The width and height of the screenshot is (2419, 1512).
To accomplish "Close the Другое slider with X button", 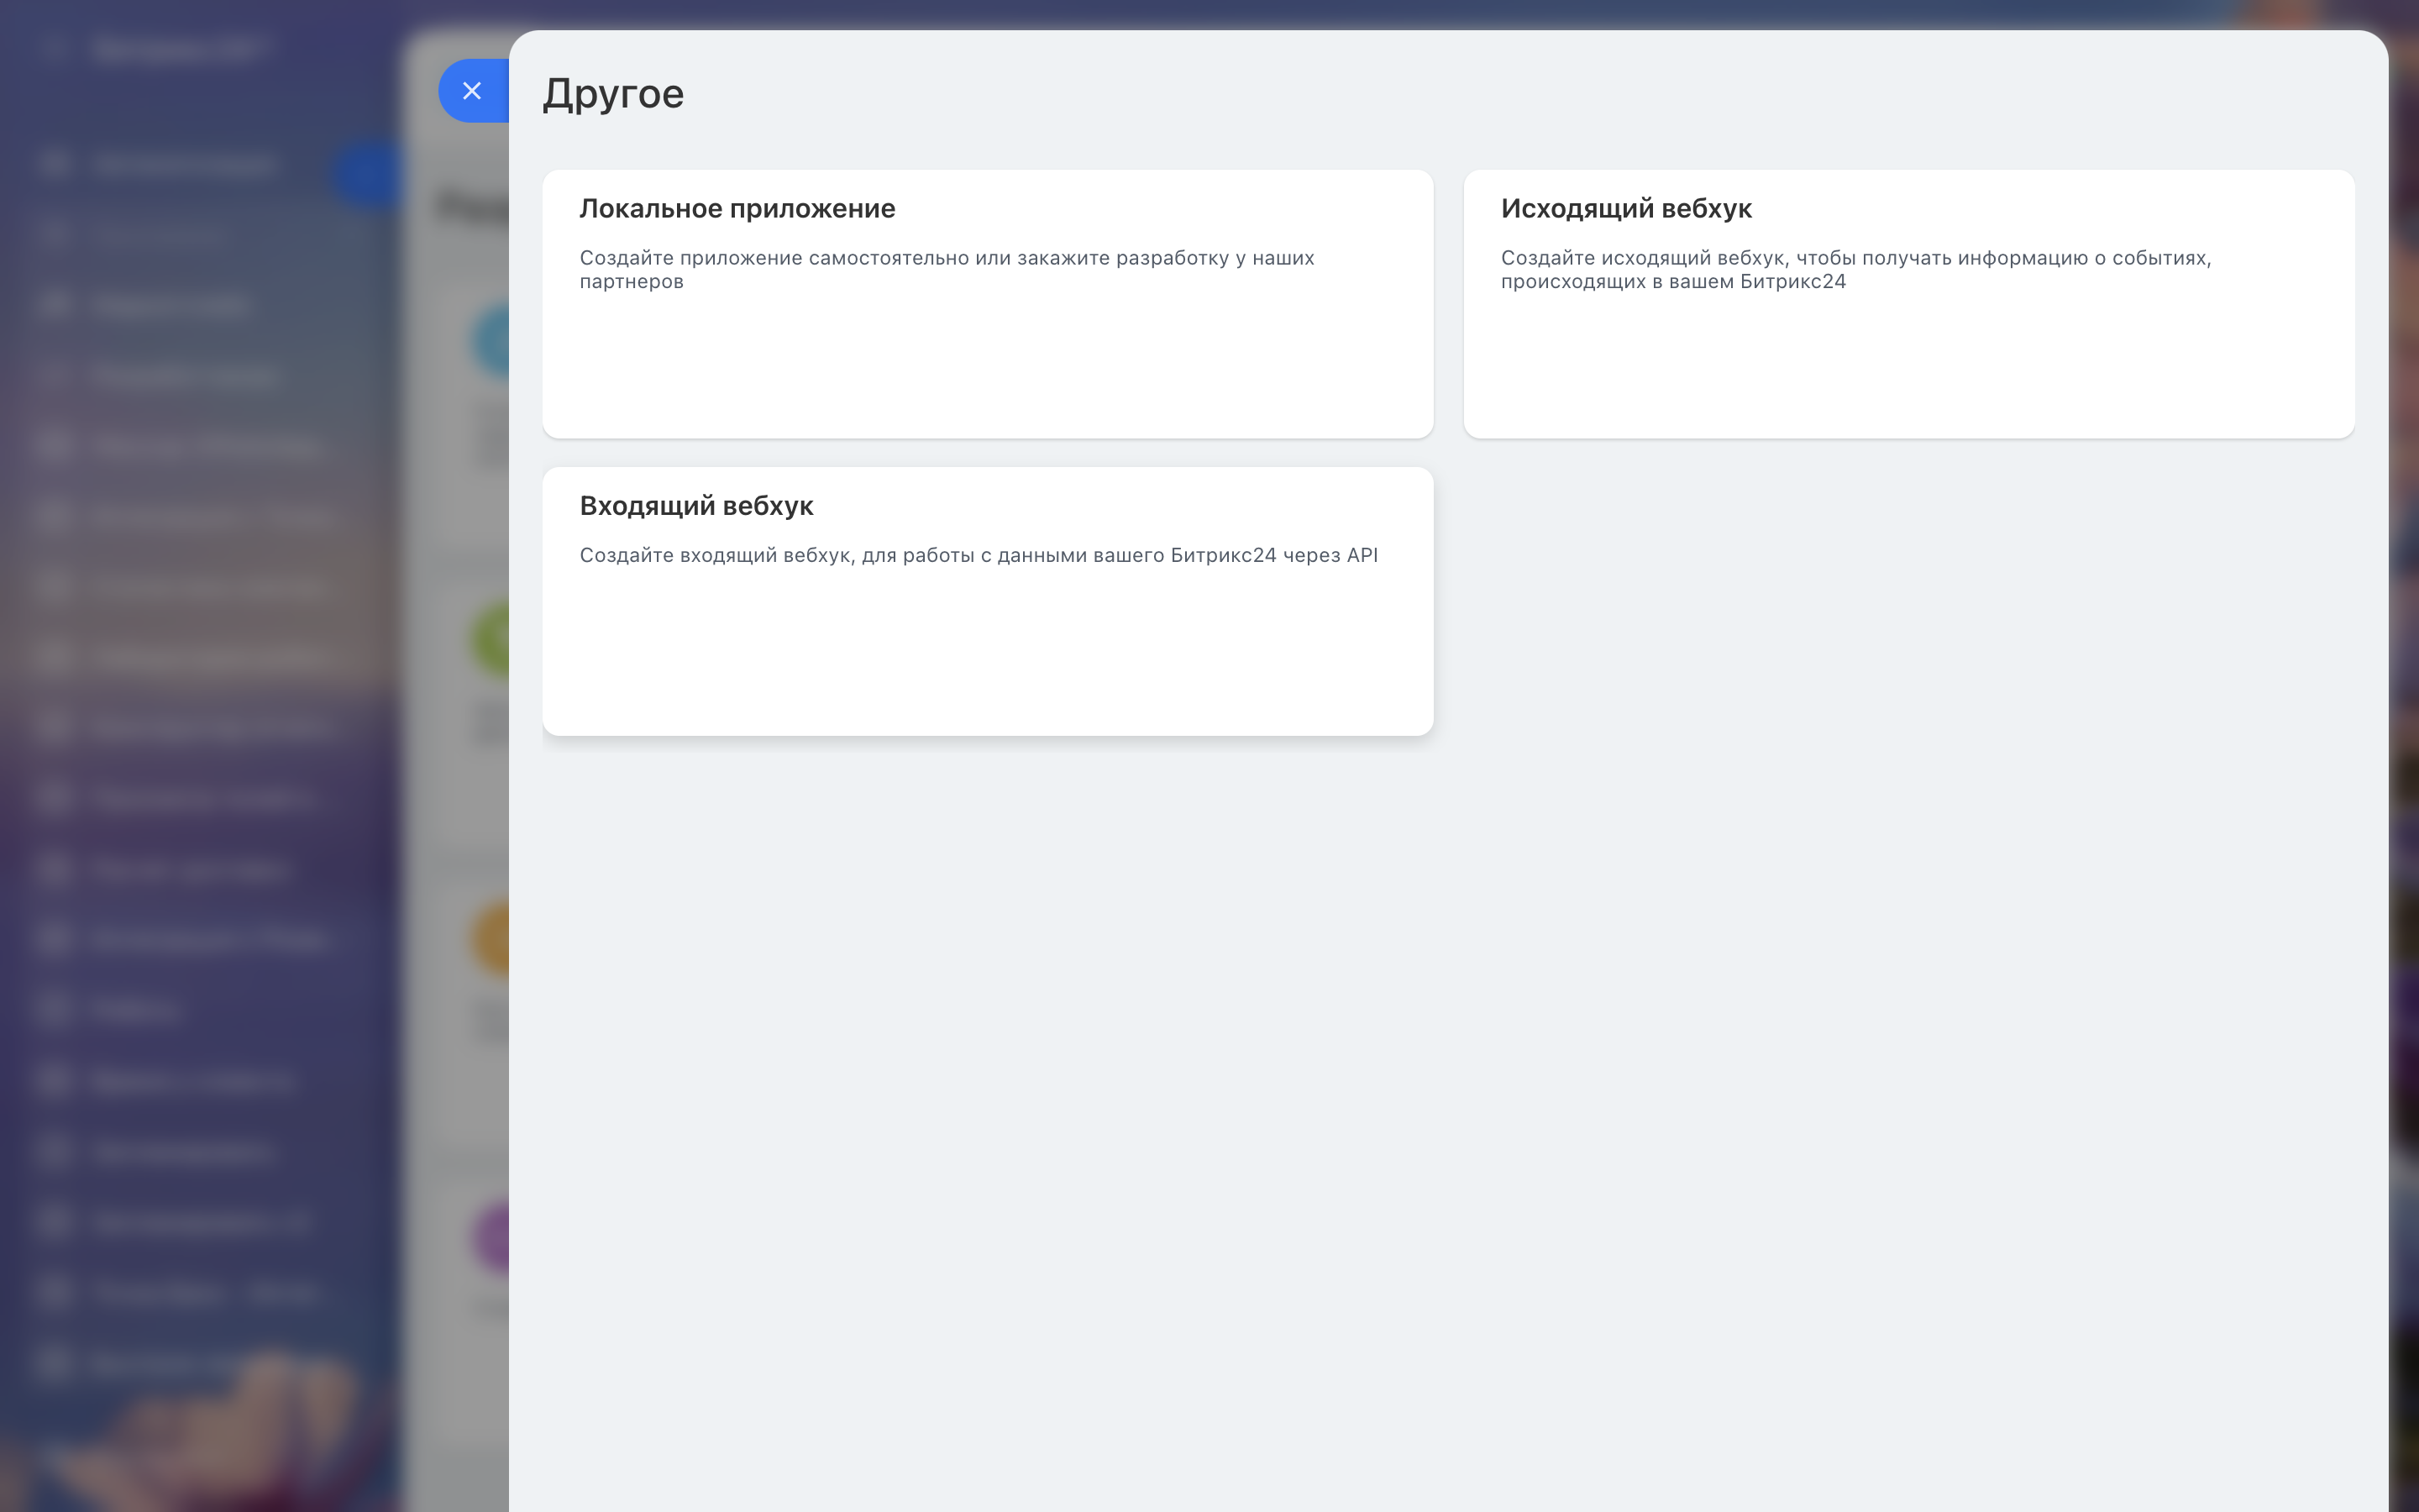I will (x=472, y=91).
